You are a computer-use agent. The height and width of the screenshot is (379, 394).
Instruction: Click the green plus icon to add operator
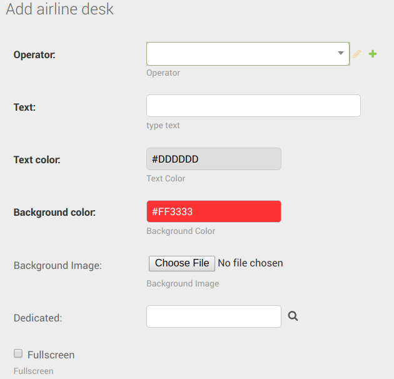click(x=373, y=54)
